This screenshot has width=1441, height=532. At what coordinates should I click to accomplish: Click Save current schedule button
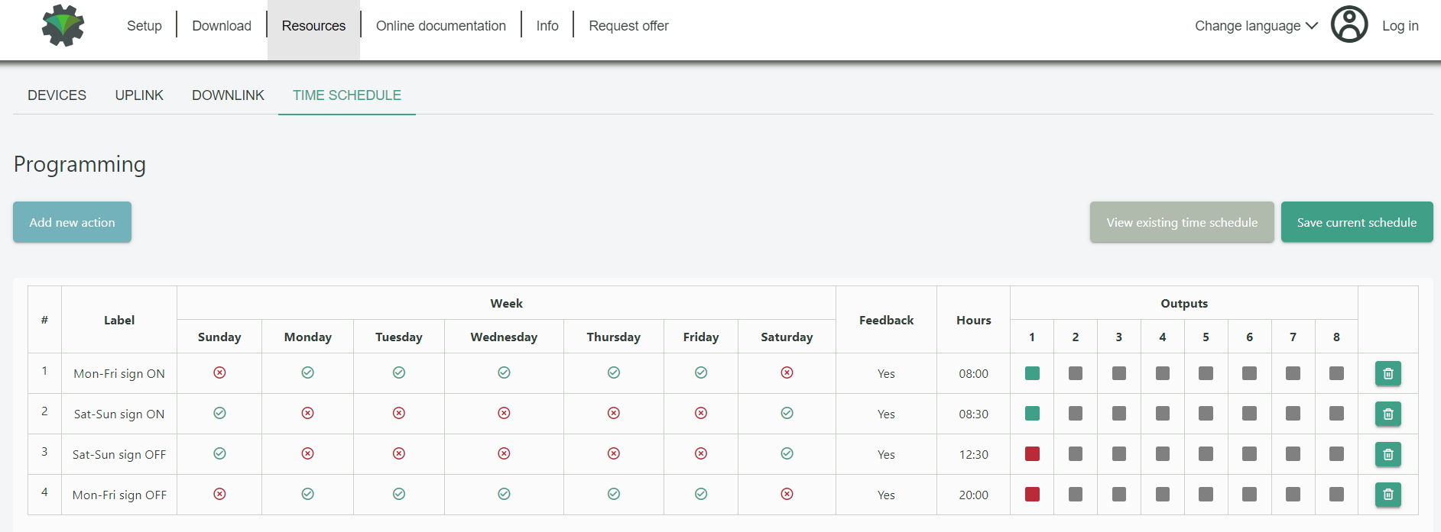coord(1356,222)
